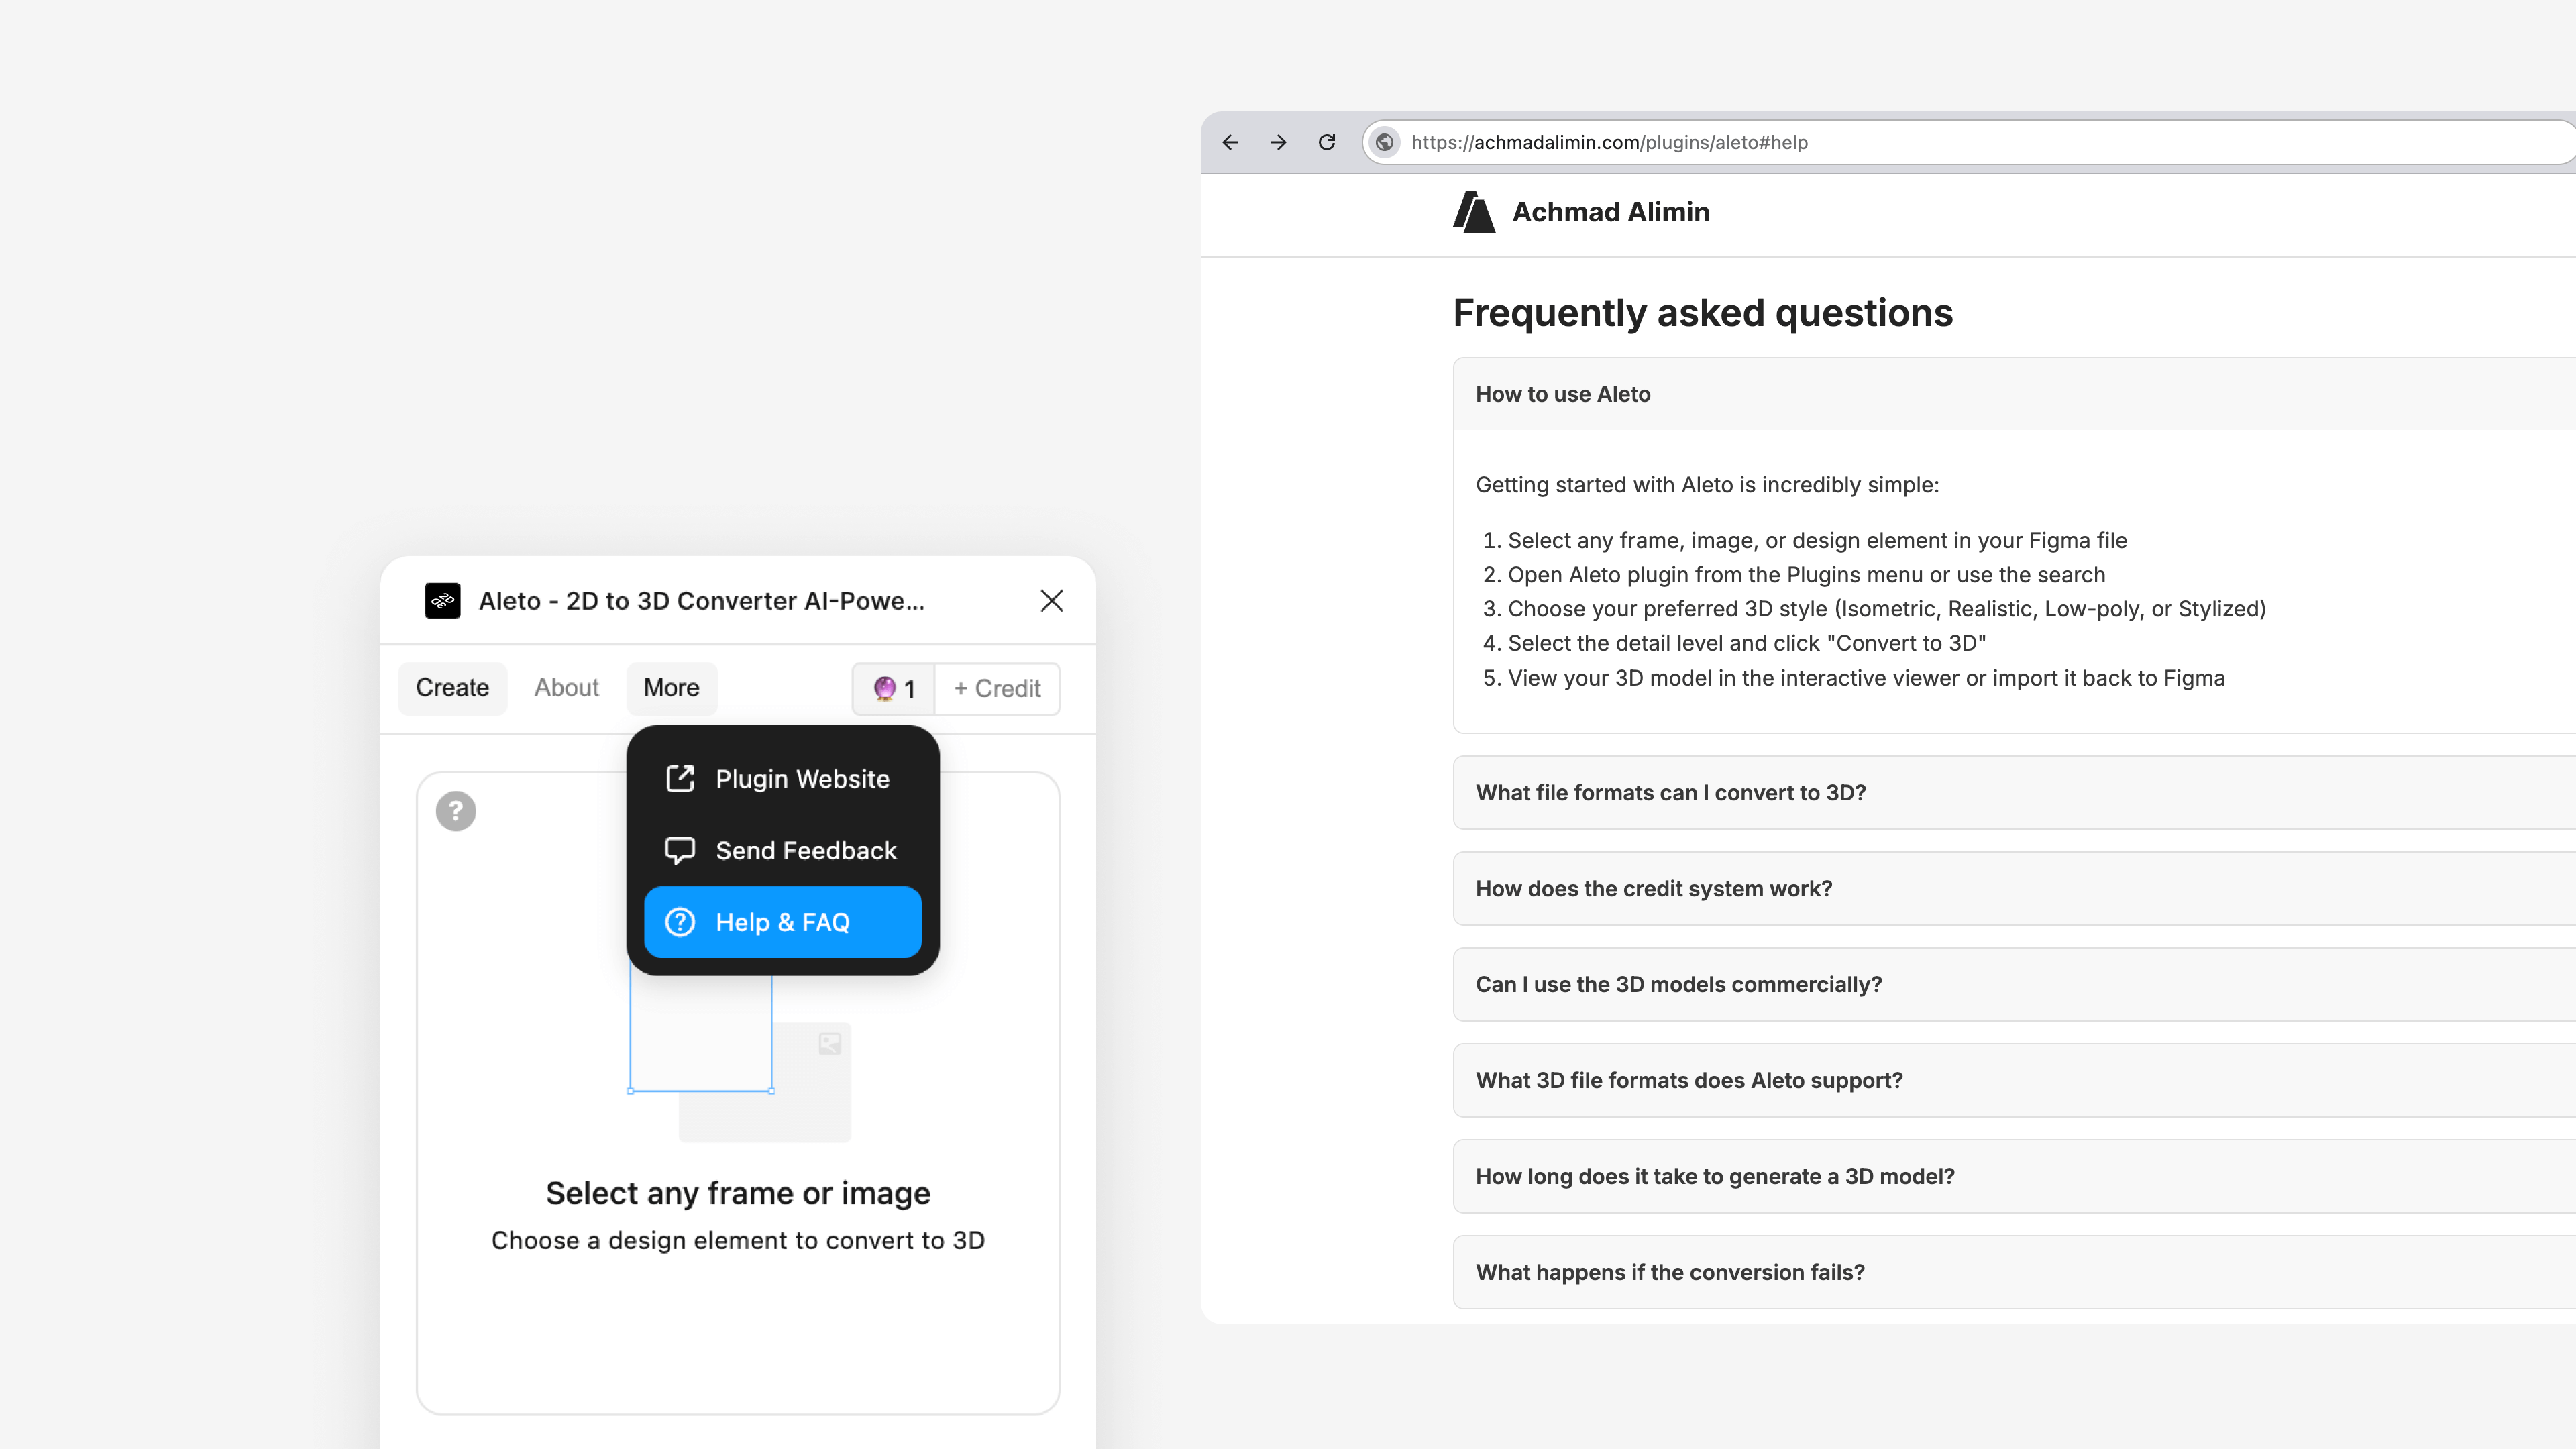The height and width of the screenshot is (1449, 2576).
Task: Click the speech bubble icon next to Send Feedback
Action: pyautogui.click(x=679, y=850)
